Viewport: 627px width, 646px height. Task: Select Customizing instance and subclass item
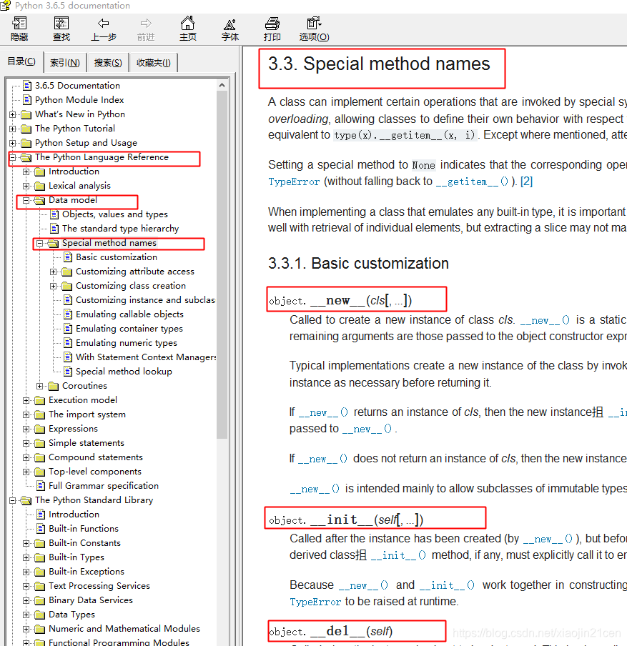click(146, 300)
